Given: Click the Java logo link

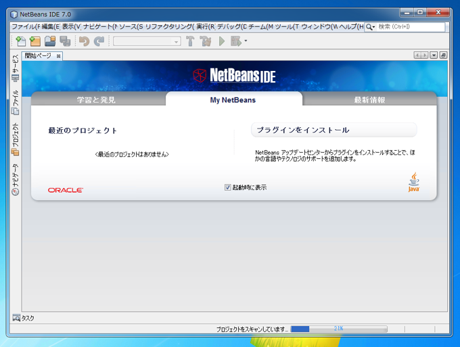Looking at the screenshot, I should 413,182.
